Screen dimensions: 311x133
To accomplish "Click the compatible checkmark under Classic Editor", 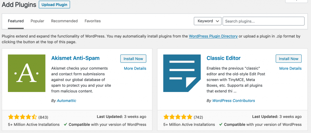I will [x=221, y=125].
